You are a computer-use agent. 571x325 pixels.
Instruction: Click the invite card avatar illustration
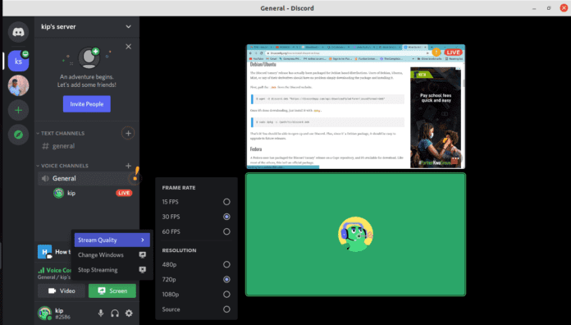(89, 57)
